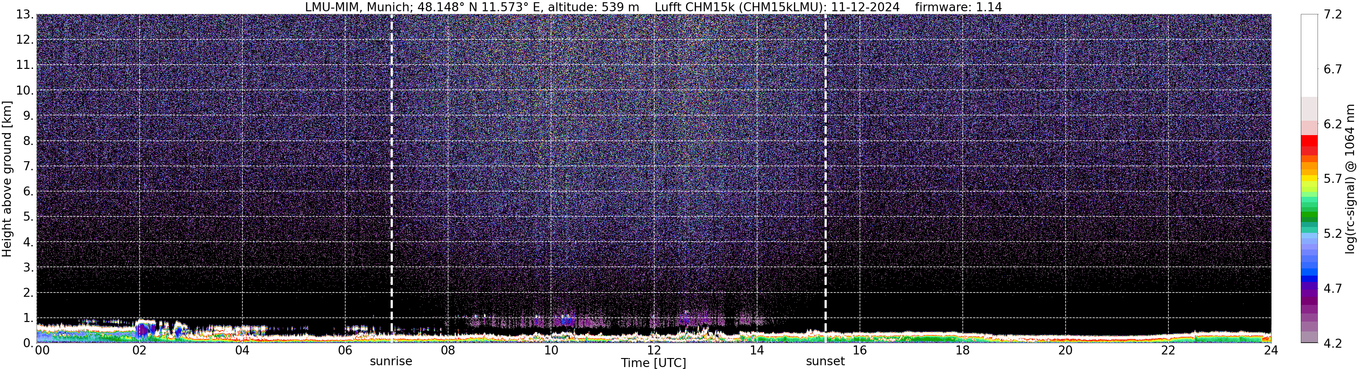Click the x-axis tick label '04'
This screenshot has width=1359, height=372.
[x=242, y=350]
